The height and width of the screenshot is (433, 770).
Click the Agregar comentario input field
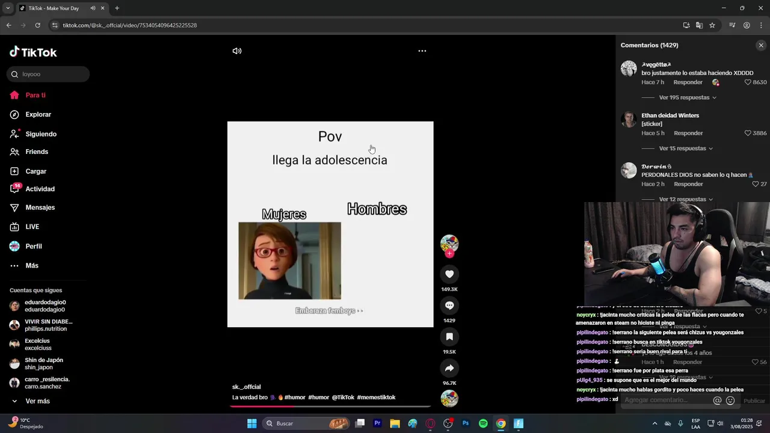(x=665, y=400)
